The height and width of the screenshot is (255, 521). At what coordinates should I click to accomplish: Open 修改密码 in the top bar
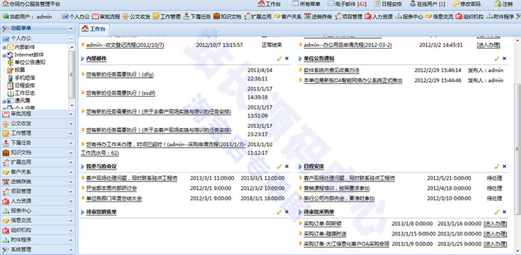[467, 4]
